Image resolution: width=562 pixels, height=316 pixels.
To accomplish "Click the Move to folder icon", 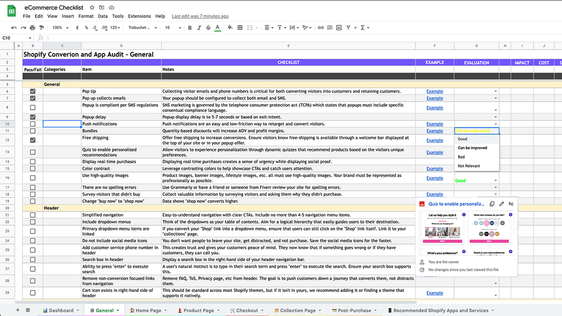I will coord(102,7).
